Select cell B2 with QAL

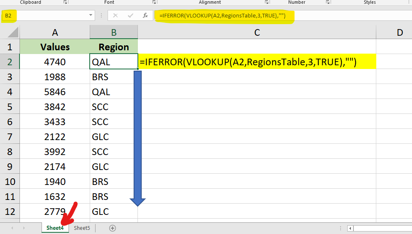coord(114,62)
